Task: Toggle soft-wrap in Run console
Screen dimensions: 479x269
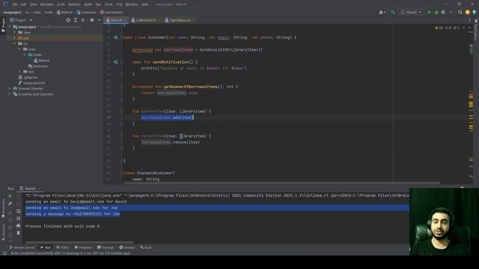Action: [18, 211]
